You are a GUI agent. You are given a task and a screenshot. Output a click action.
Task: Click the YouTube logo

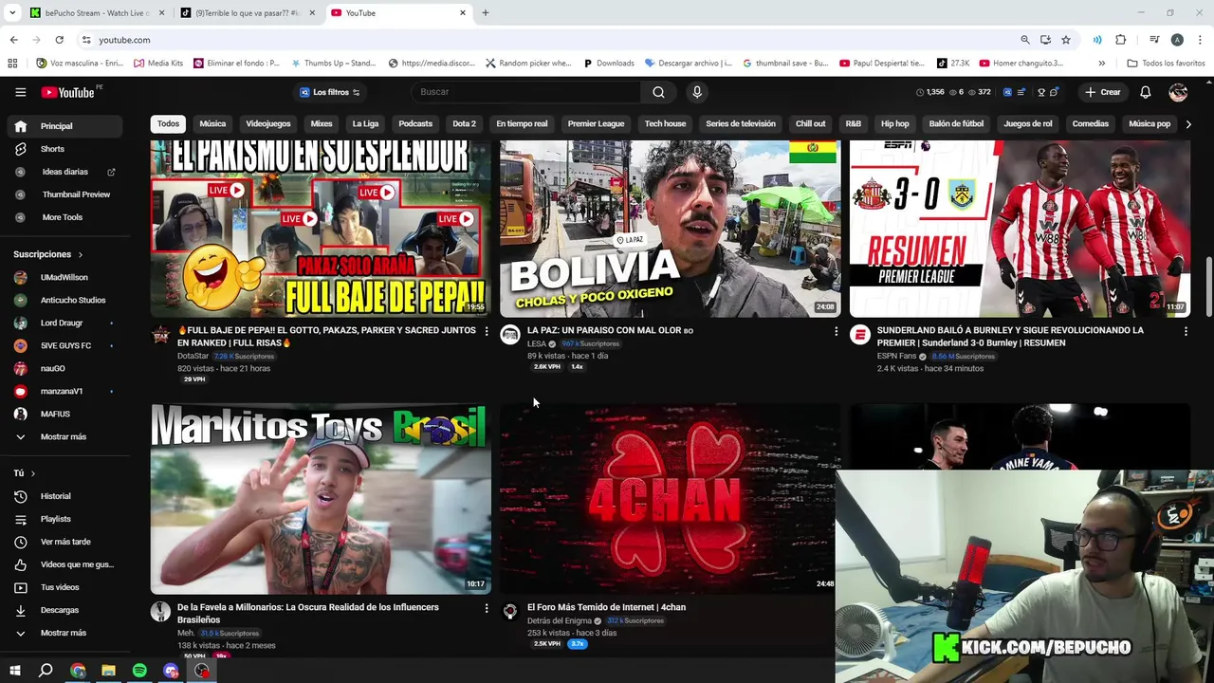(x=68, y=92)
